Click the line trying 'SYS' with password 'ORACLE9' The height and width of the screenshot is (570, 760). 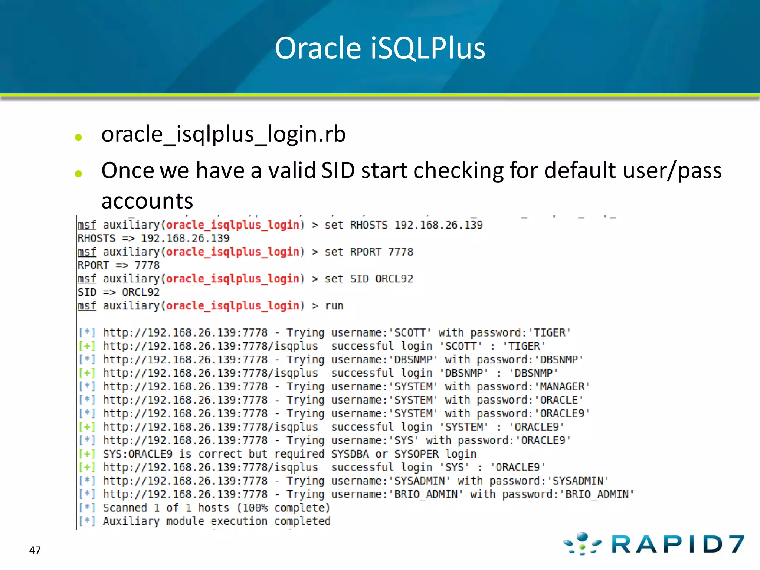[324, 440]
